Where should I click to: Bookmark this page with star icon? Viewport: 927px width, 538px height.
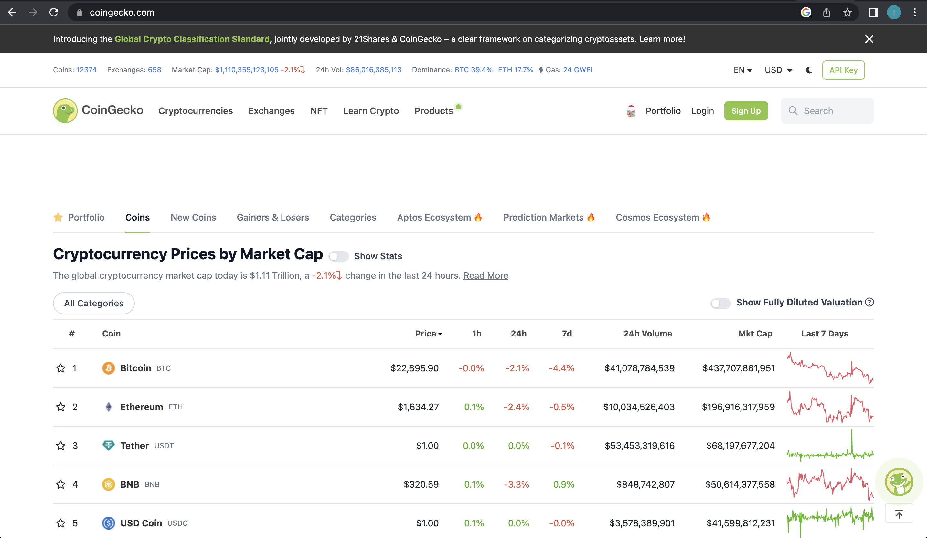tap(847, 13)
